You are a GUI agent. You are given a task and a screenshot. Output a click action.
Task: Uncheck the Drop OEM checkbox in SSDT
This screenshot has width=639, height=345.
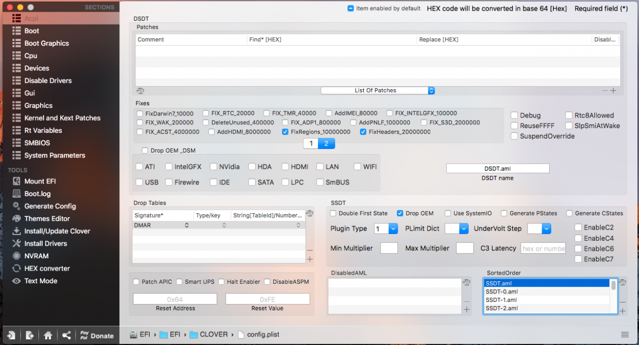[400, 213]
